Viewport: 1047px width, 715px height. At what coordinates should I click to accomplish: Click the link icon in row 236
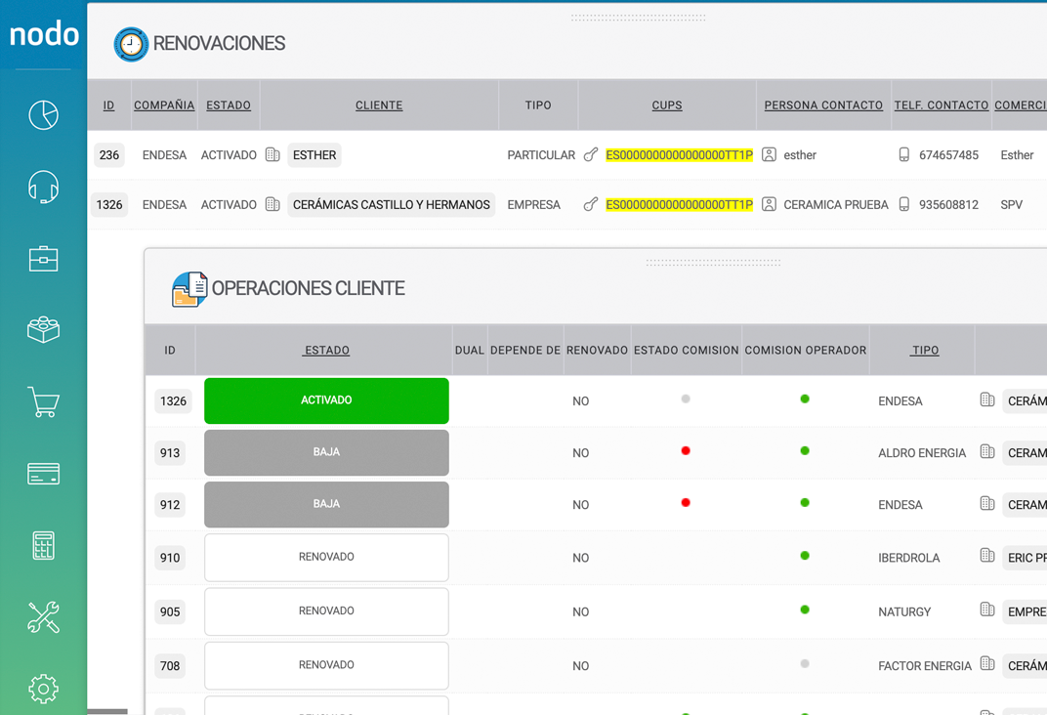click(590, 155)
